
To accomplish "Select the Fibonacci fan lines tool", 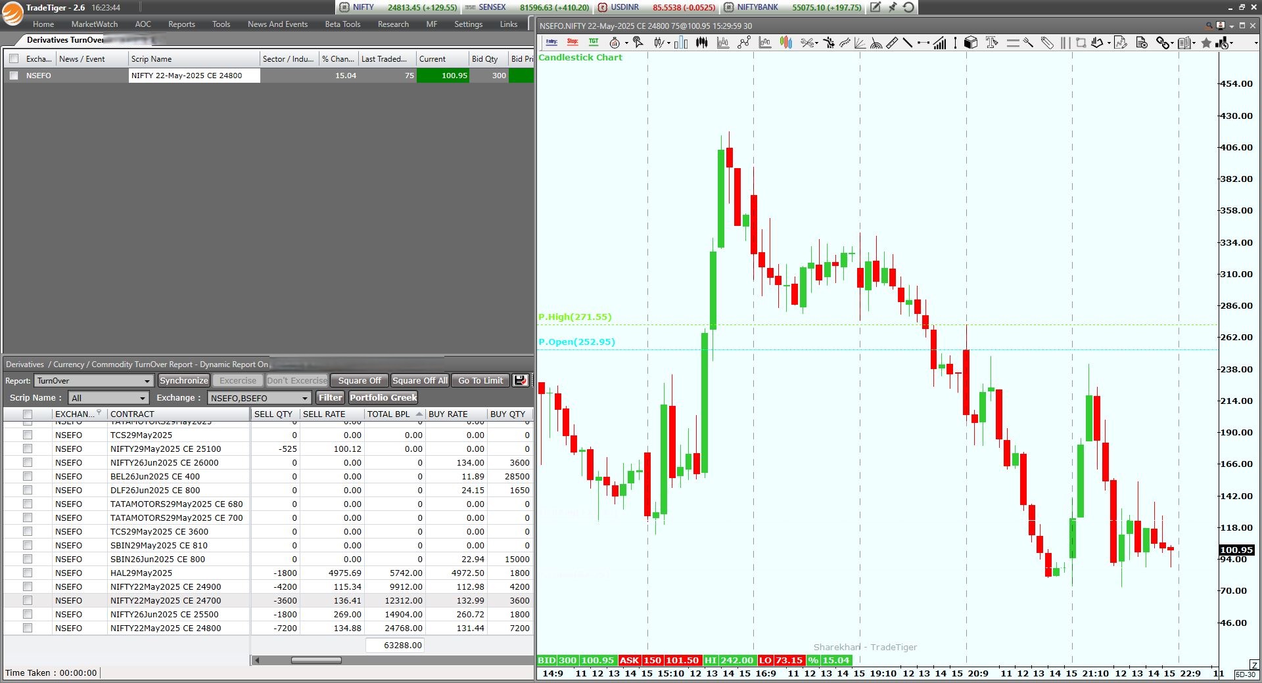I will [x=860, y=43].
